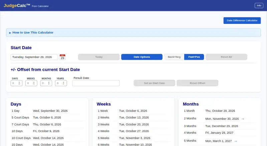Select Mon, November 30, 2026 date

pyautogui.click(x=222, y=119)
